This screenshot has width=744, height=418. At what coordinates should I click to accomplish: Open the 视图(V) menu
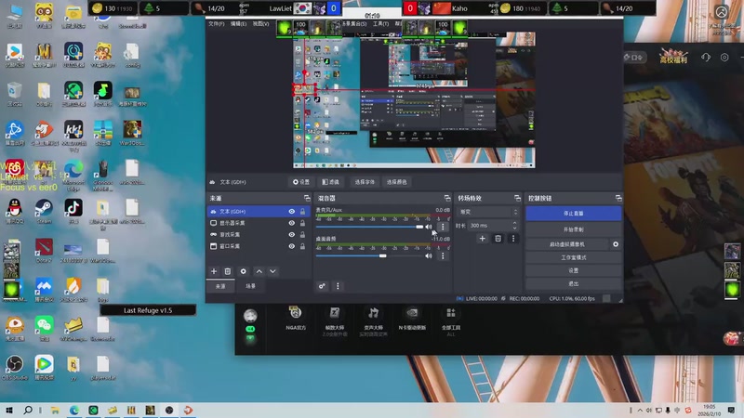(260, 24)
